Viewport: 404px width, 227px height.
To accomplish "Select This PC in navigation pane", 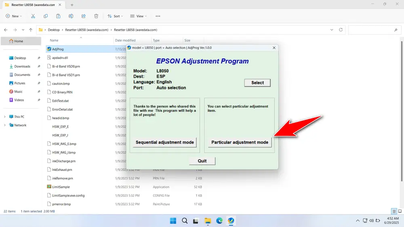I will [x=19, y=117].
